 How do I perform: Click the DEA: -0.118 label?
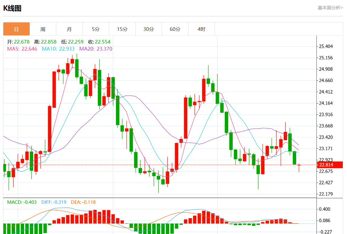tap(83, 202)
